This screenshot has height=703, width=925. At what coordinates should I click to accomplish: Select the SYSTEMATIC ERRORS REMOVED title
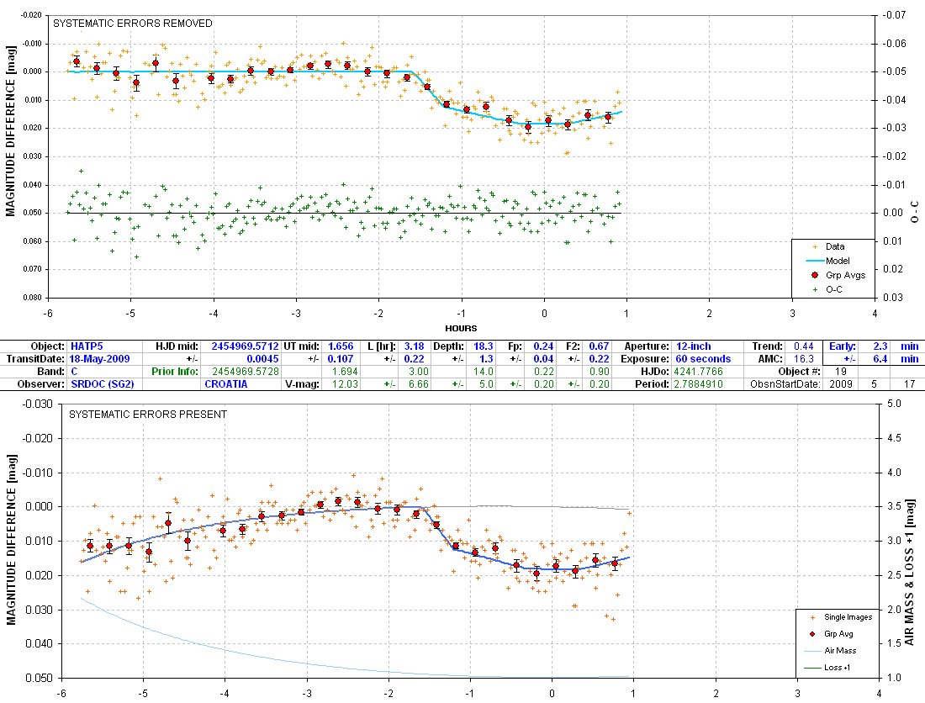(133, 24)
